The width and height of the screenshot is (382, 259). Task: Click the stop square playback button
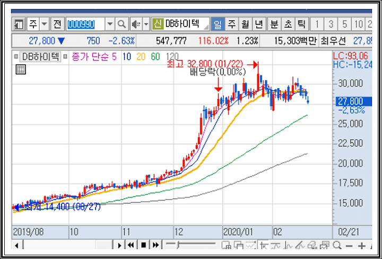[144, 245]
